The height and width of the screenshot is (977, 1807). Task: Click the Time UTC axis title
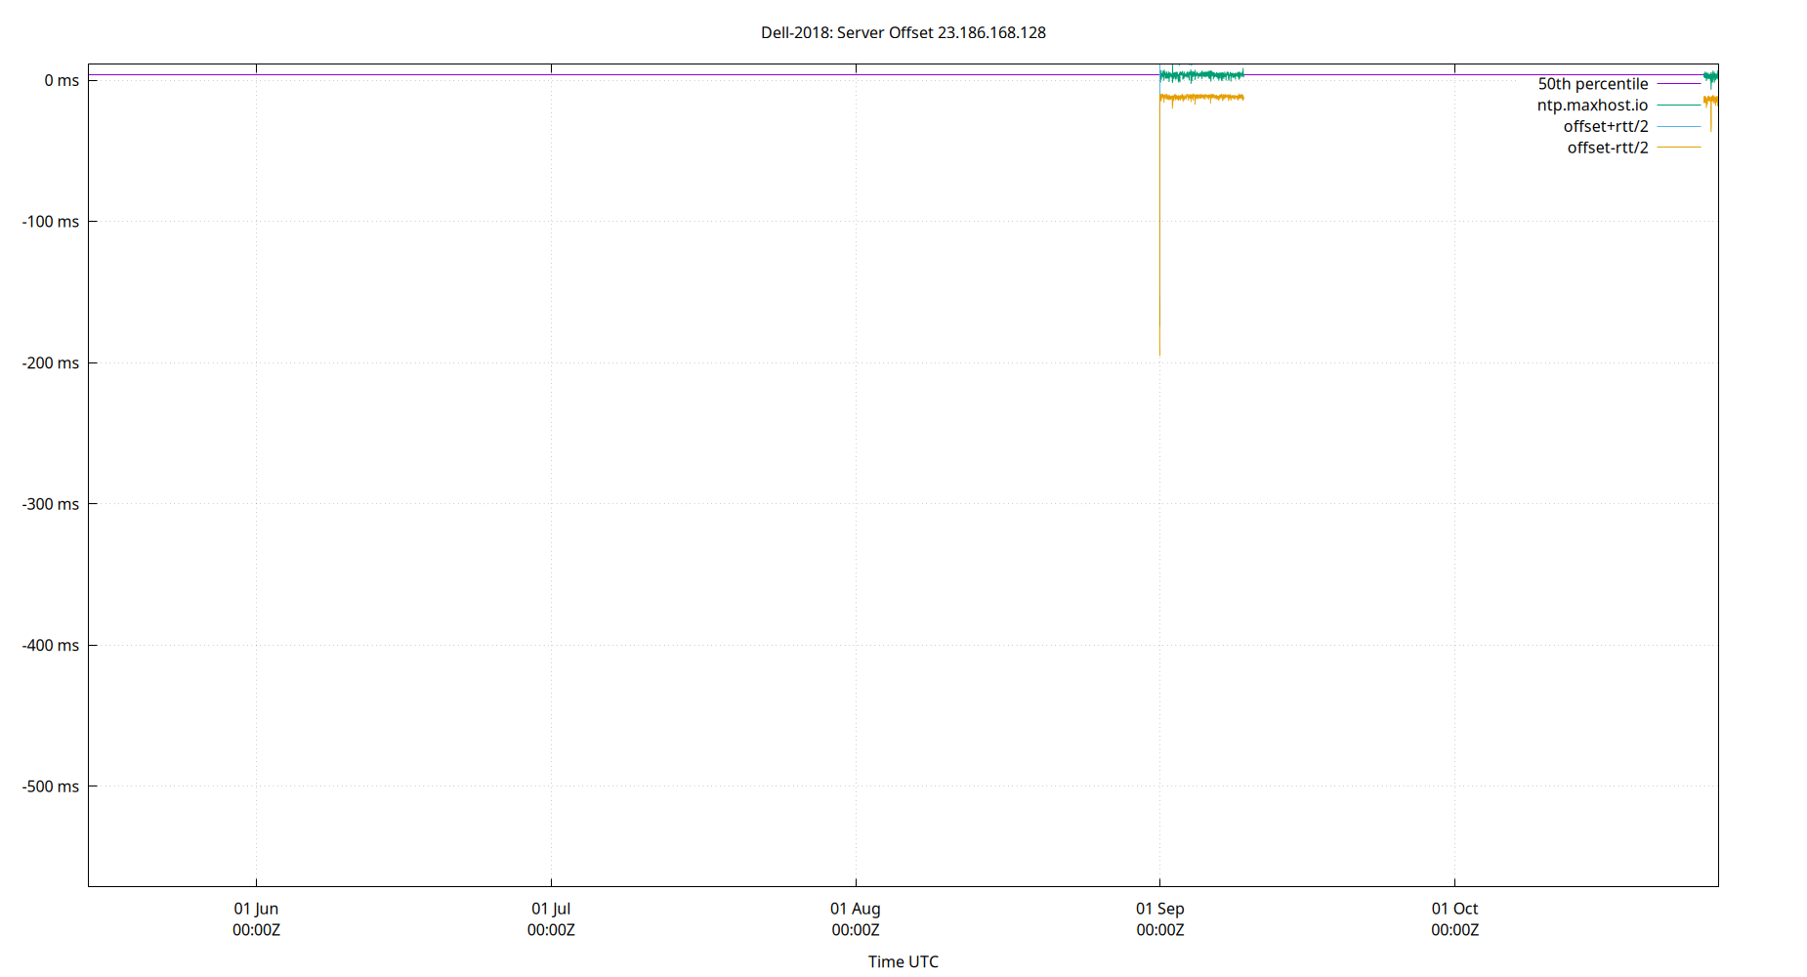902,961
